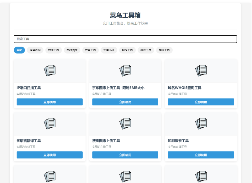Image resolution: width=252 pixels, height=183 pixels.
Task: Select the 在线图床 category
Action: tap(72, 50)
